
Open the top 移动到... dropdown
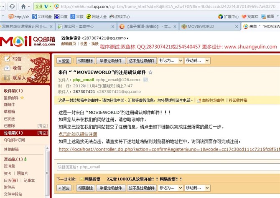pyautogui.click(x=197, y=60)
